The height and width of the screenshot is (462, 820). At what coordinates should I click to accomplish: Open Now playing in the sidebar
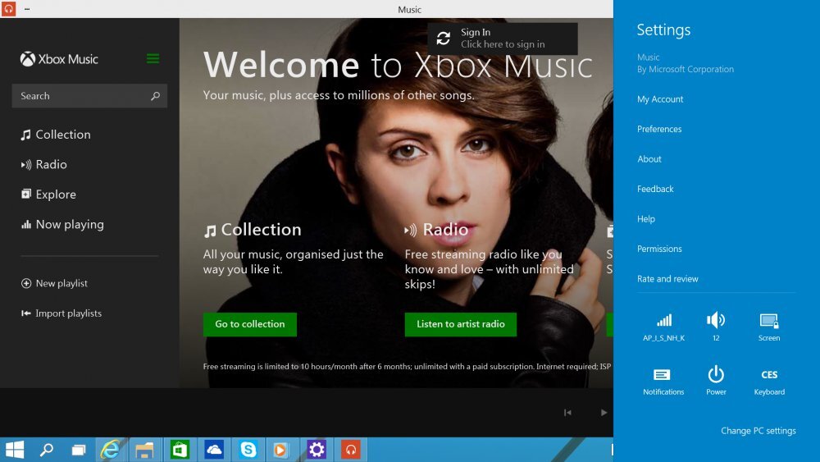click(62, 225)
